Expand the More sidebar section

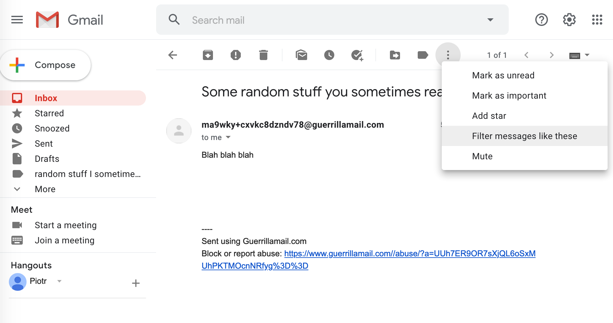coord(45,189)
